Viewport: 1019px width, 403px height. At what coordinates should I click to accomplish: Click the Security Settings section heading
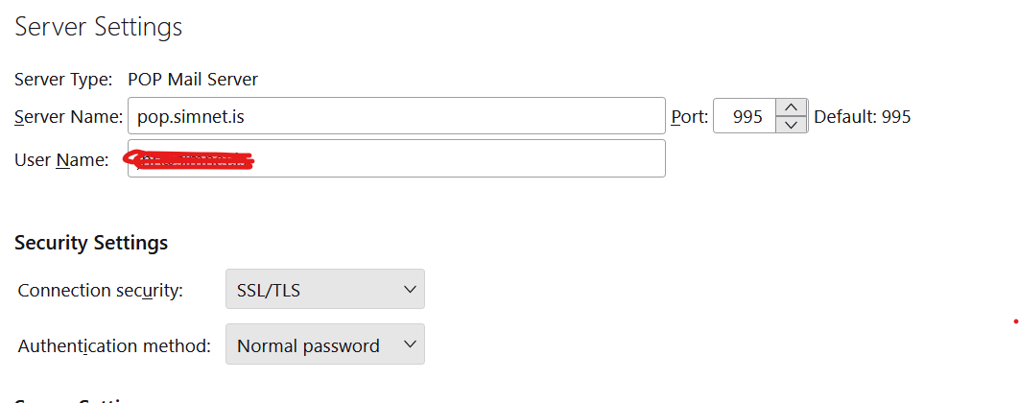point(91,243)
